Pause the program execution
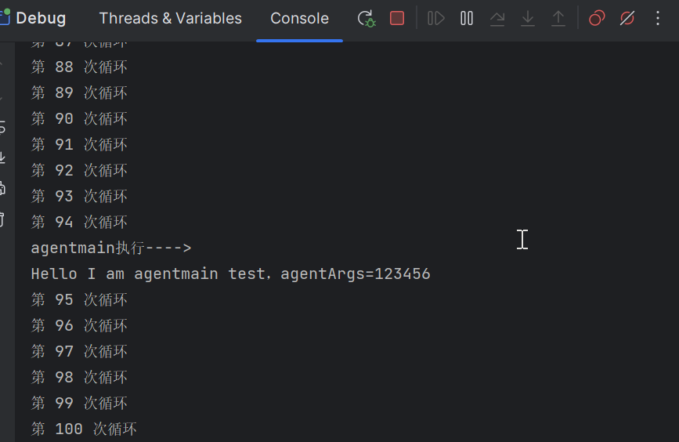The width and height of the screenshot is (679, 442). pyautogui.click(x=467, y=18)
